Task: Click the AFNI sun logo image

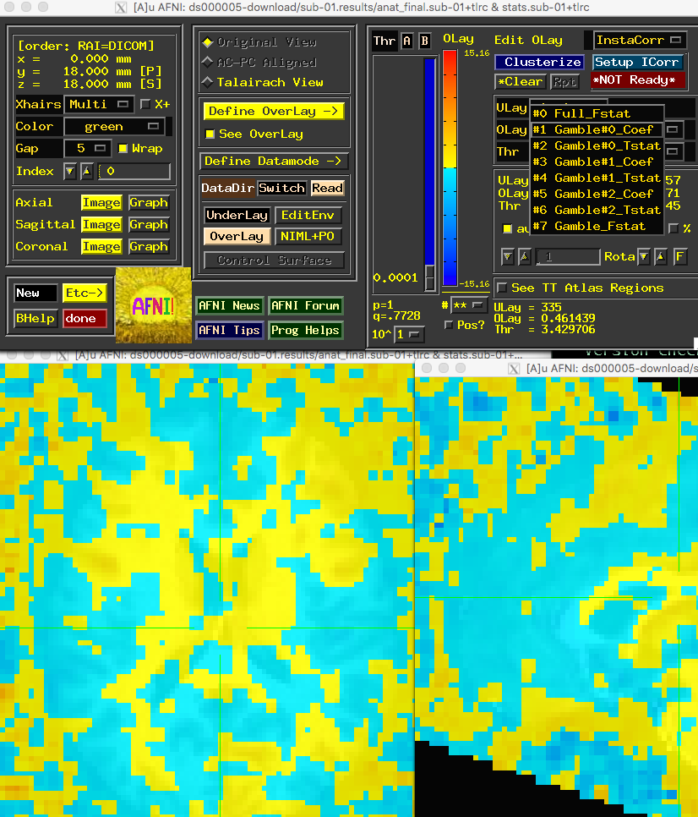Action: [x=153, y=305]
